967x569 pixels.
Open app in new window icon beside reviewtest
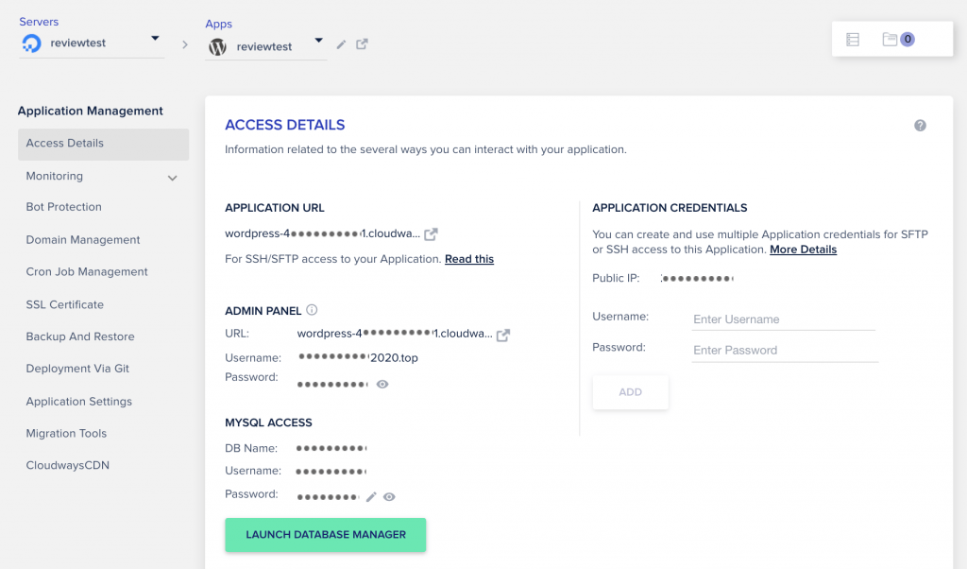(x=362, y=43)
